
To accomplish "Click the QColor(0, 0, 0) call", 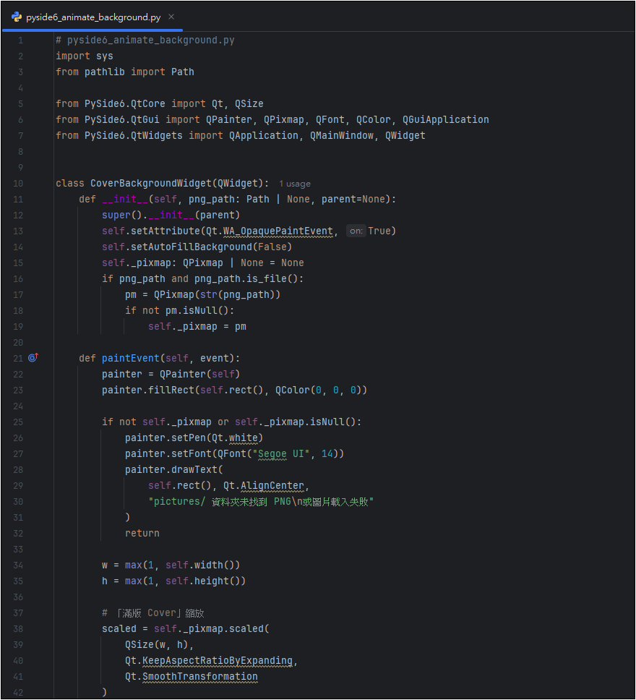I will tap(321, 390).
